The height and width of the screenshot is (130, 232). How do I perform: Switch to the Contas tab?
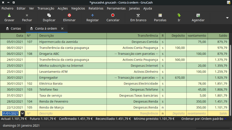(13, 29)
